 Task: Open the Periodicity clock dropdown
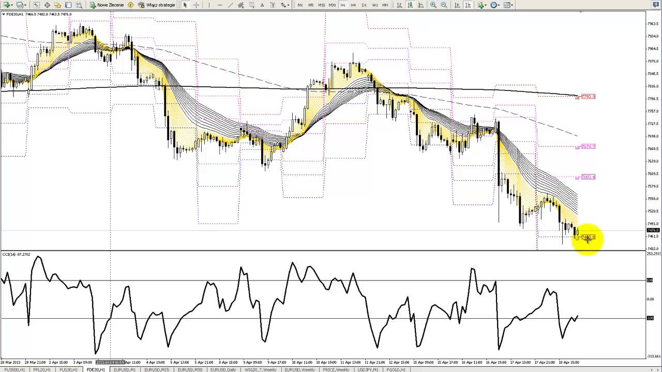495,5
